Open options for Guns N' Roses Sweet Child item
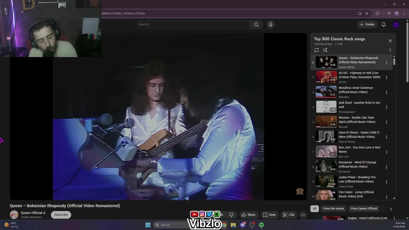The image size is (409, 230). click(387, 137)
